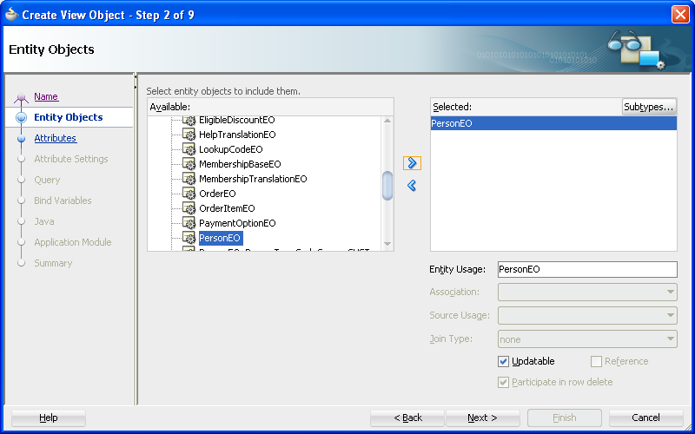Cancel the wizard
This screenshot has height=434, width=695.
[x=645, y=418]
